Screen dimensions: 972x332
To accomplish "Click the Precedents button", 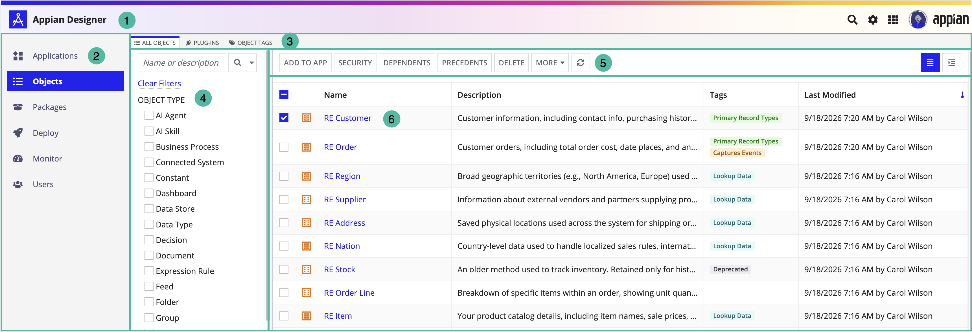I will point(465,63).
